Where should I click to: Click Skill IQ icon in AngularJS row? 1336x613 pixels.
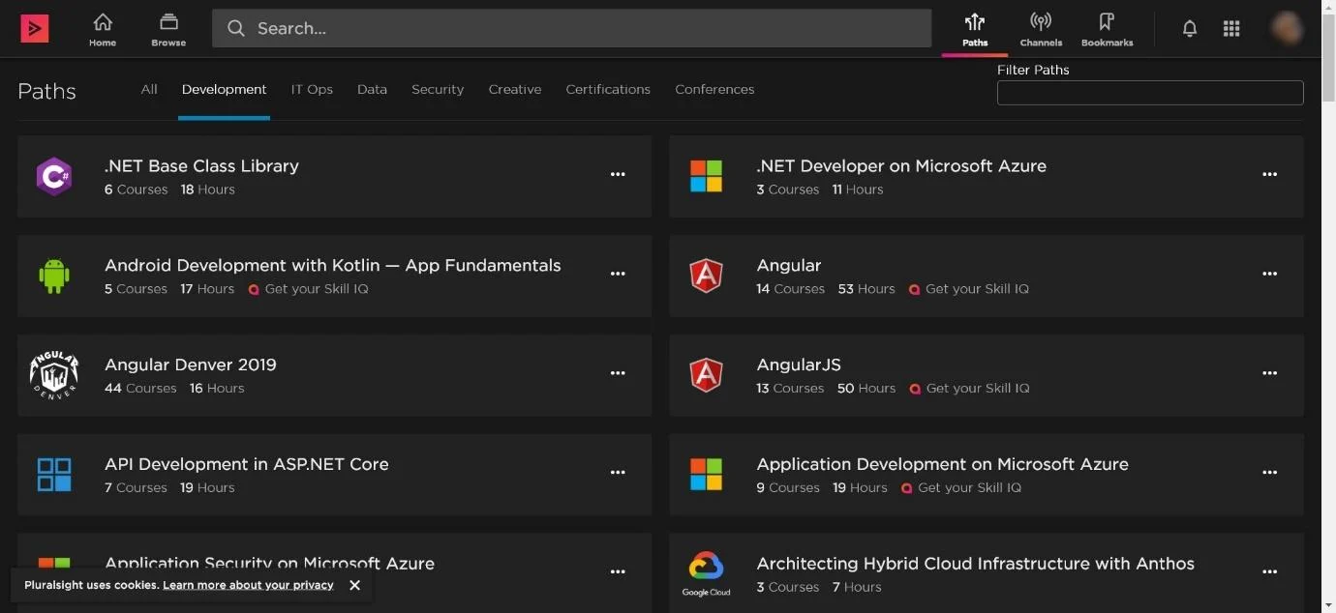[x=915, y=389]
